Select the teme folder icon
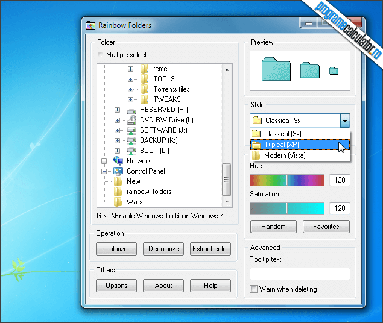383x323 pixels. [144, 69]
